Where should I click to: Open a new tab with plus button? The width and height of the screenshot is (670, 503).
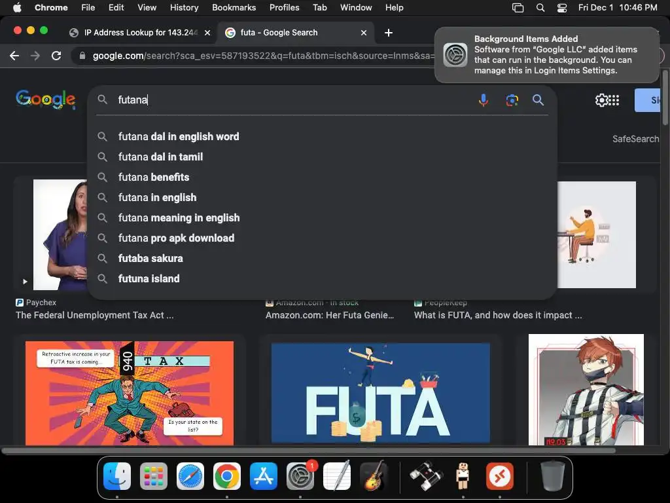[x=389, y=33]
